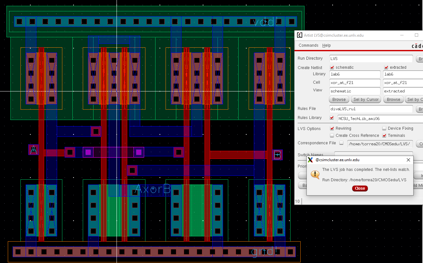Enable the Correspondence File checkbox
Screen dimensions: 423x263
[341, 143]
